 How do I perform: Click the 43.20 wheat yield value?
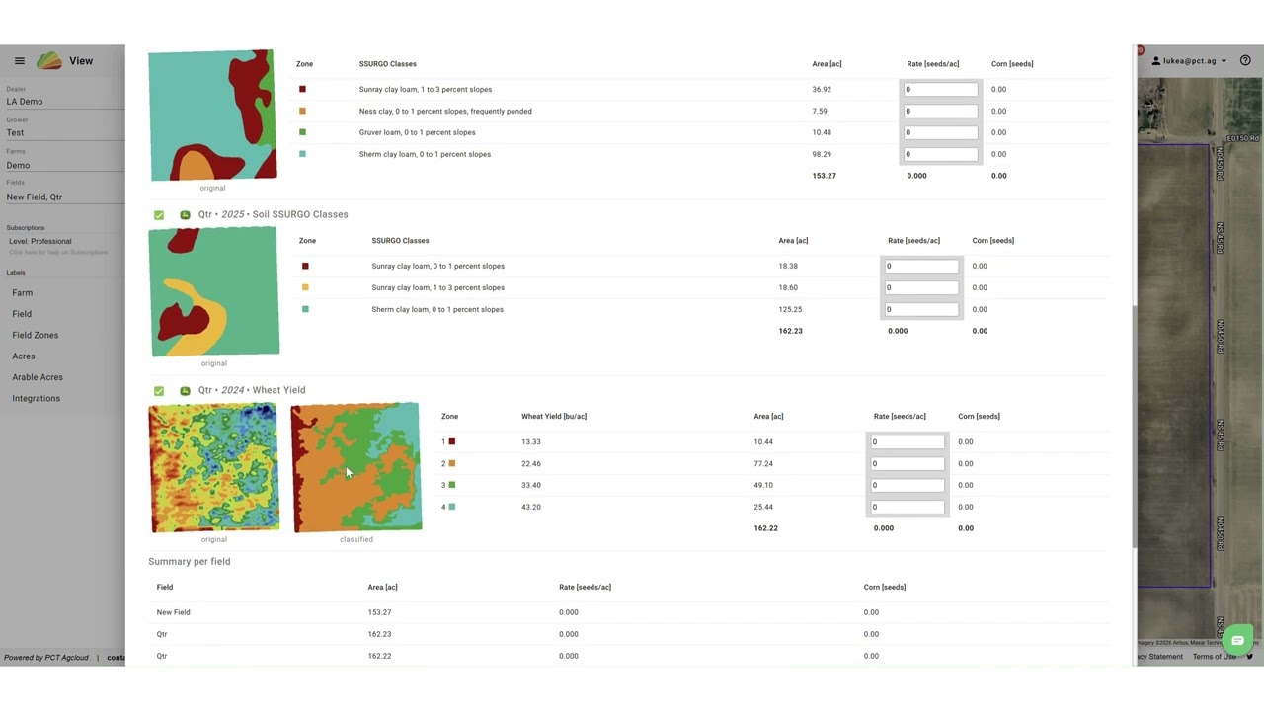pos(531,507)
